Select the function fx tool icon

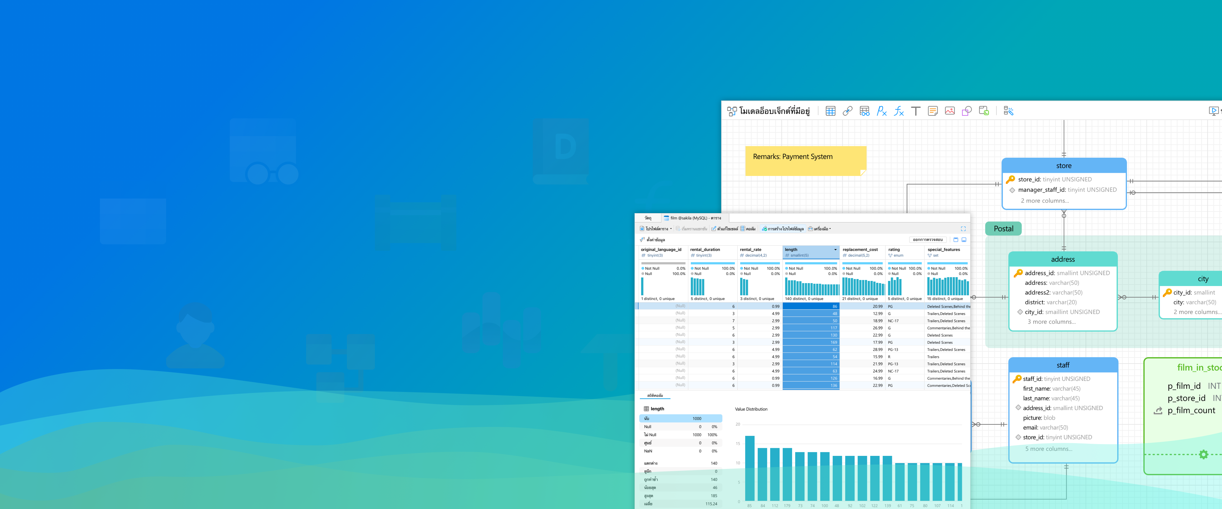click(x=898, y=111)
